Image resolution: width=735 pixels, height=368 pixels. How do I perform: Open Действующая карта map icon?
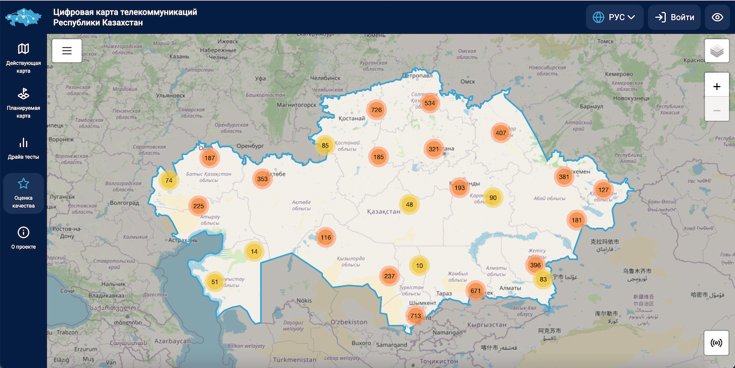[x=23, y=49]
